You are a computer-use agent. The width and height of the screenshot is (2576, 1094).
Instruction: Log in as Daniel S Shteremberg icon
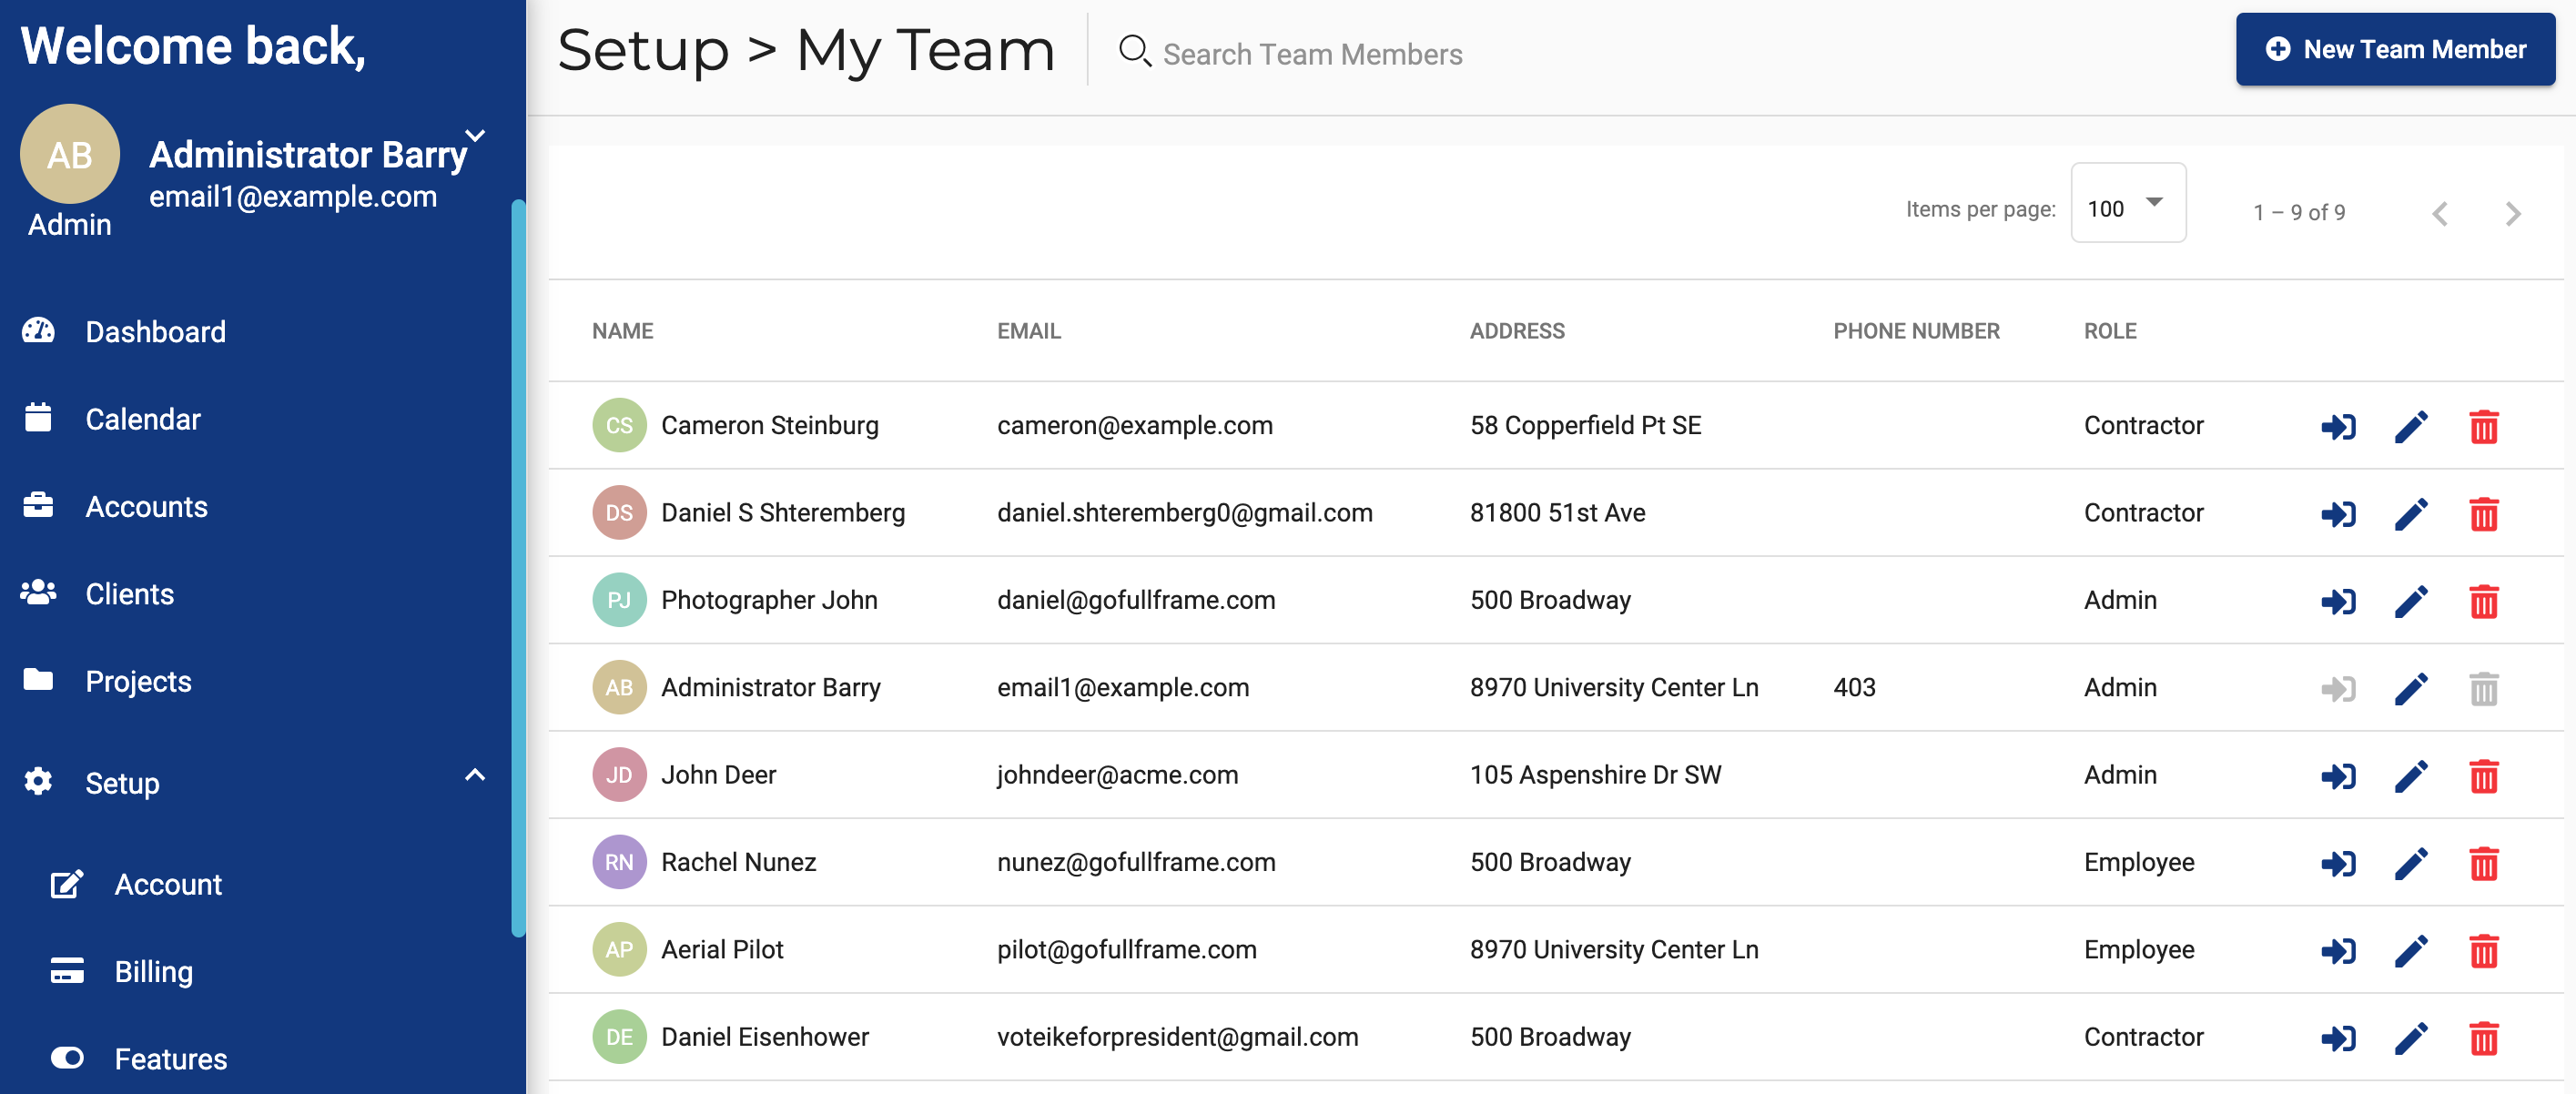tap(2338, 514)
